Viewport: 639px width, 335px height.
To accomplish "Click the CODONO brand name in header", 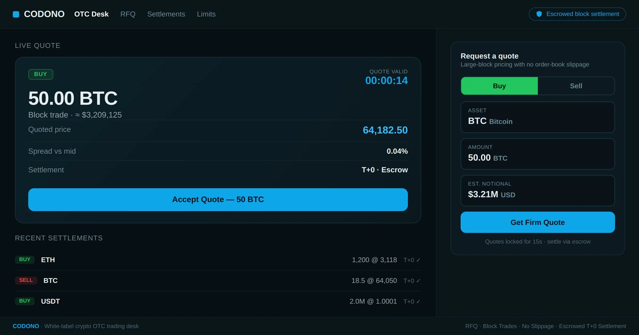I will (44, 14).
